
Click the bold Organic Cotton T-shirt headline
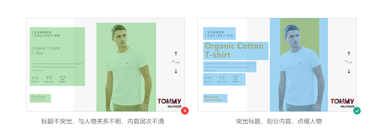[234, 50]
